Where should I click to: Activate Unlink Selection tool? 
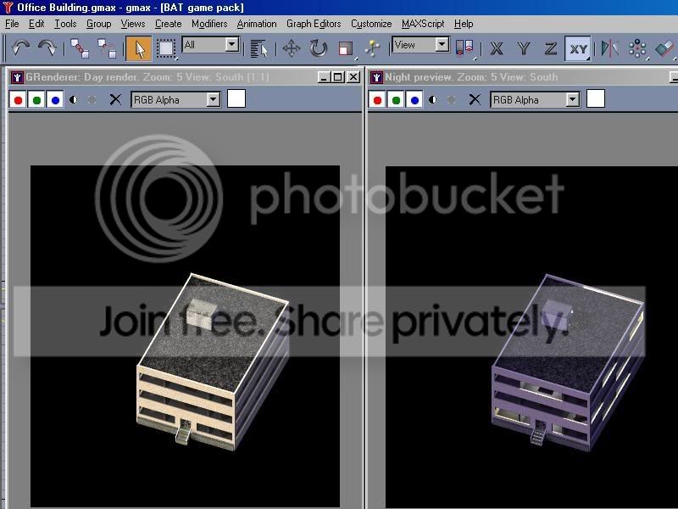[x=107, y=48]
